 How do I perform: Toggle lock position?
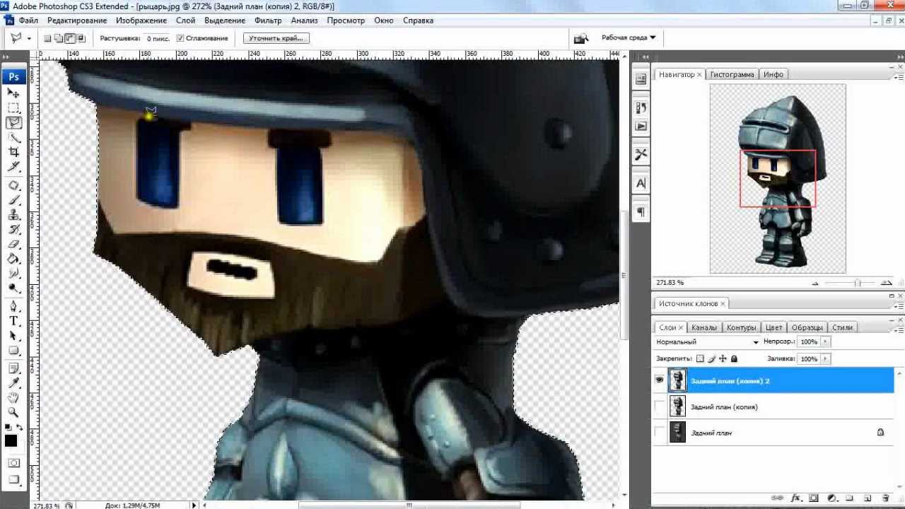pos(723,359)
